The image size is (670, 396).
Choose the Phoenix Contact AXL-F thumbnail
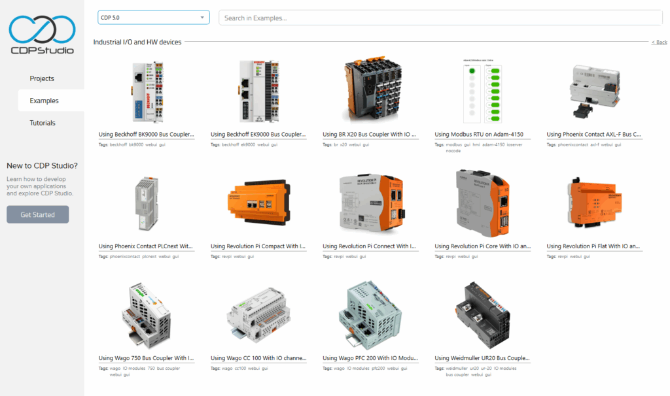pyautogui.click(x=594, y=91)
